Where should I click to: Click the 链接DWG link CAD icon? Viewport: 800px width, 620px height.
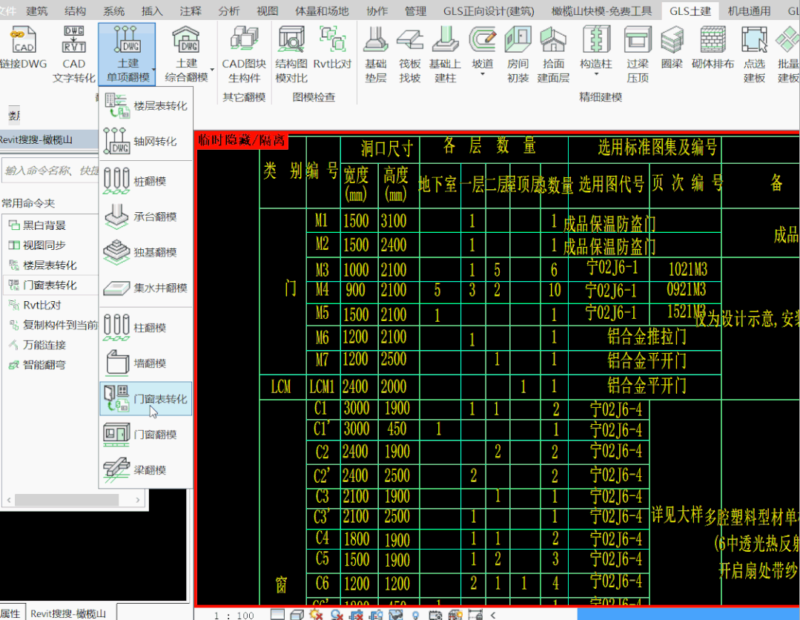coord(23,40)
